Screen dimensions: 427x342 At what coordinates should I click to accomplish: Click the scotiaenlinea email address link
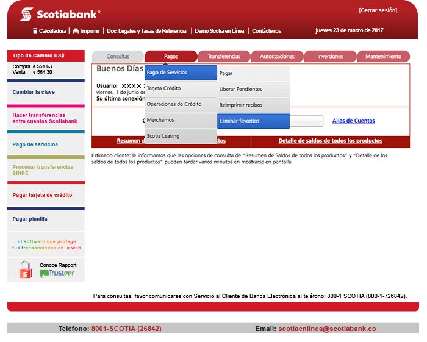tap(327, 329)
